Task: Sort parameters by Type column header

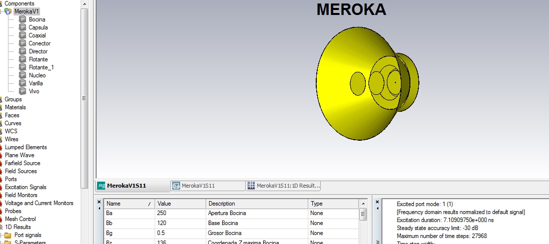Action: tap(333, 204)
